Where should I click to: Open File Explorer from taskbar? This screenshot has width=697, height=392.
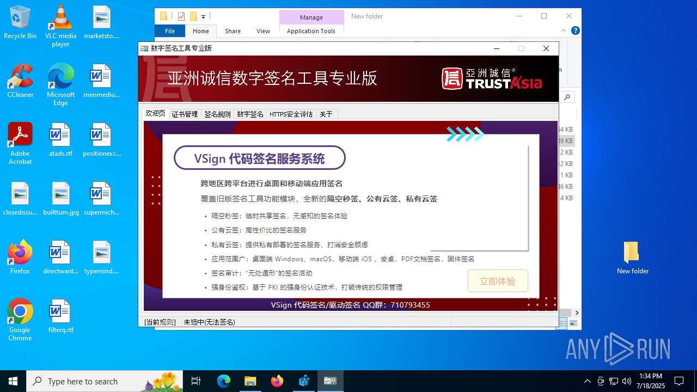click(x=250, y=381)
